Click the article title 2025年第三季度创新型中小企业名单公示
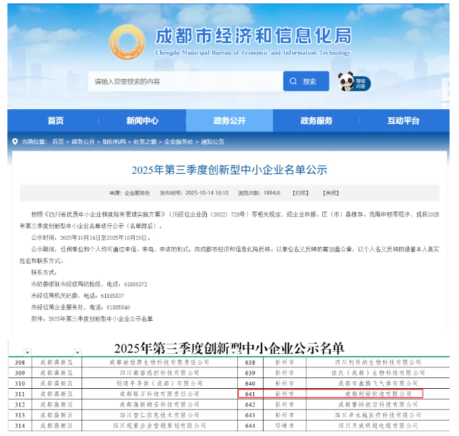 (229, 170)
